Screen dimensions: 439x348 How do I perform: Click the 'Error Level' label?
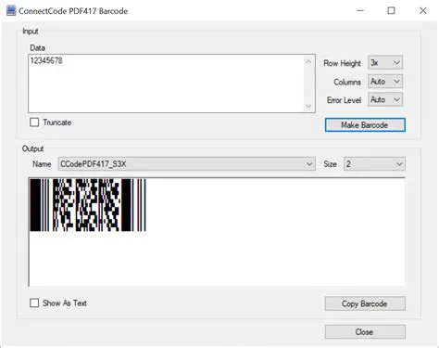(344, 100)
